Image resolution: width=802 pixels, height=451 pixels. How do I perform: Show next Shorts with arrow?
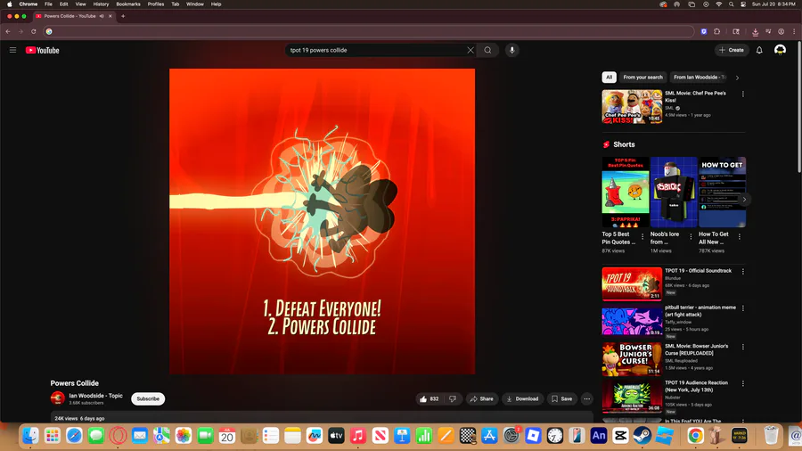click(x=744, y=200)
